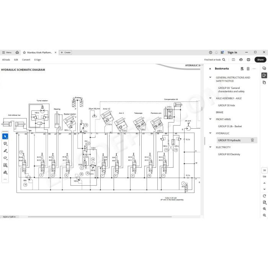
Task: Open Bookmarks panel options menu
Action: click(254, 69)
